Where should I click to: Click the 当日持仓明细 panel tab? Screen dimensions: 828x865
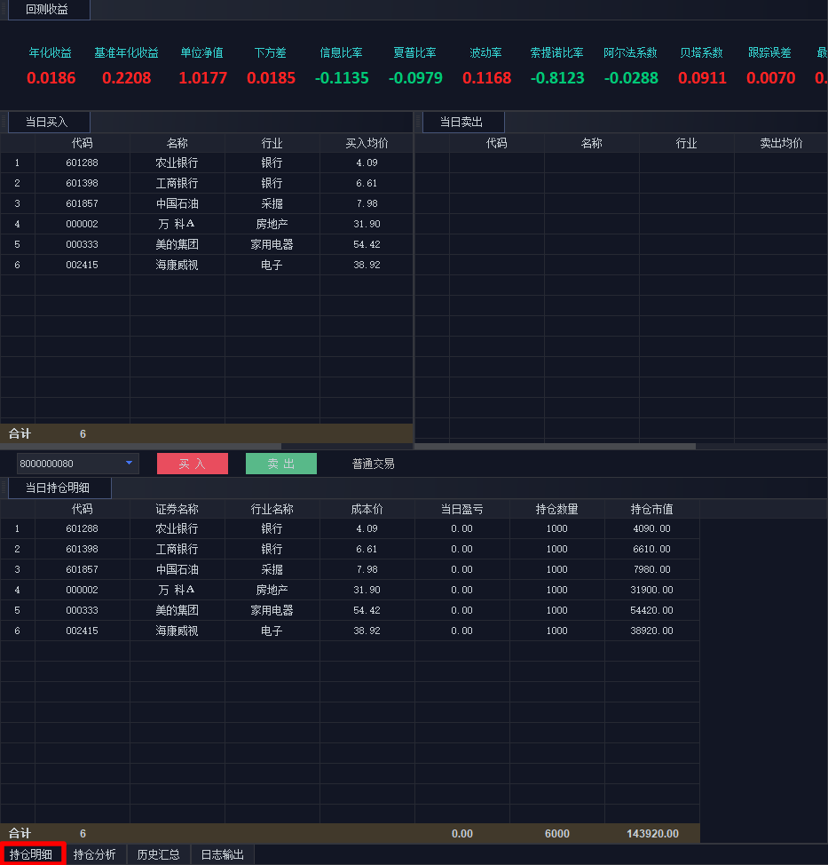click(x=58, y=488)
